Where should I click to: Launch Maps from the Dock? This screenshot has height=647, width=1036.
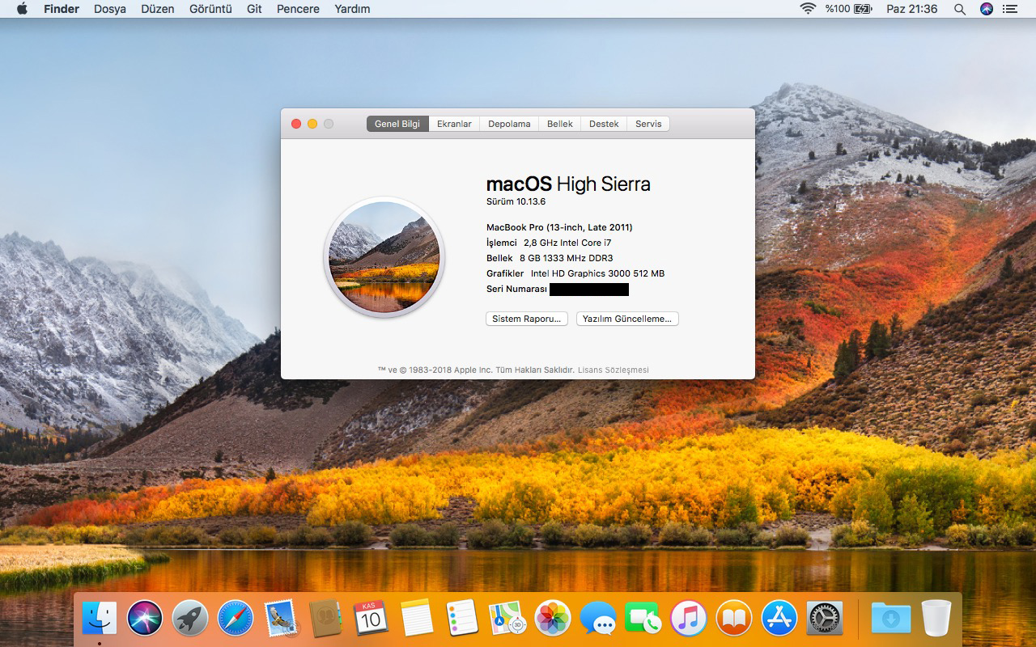point(507,619)
